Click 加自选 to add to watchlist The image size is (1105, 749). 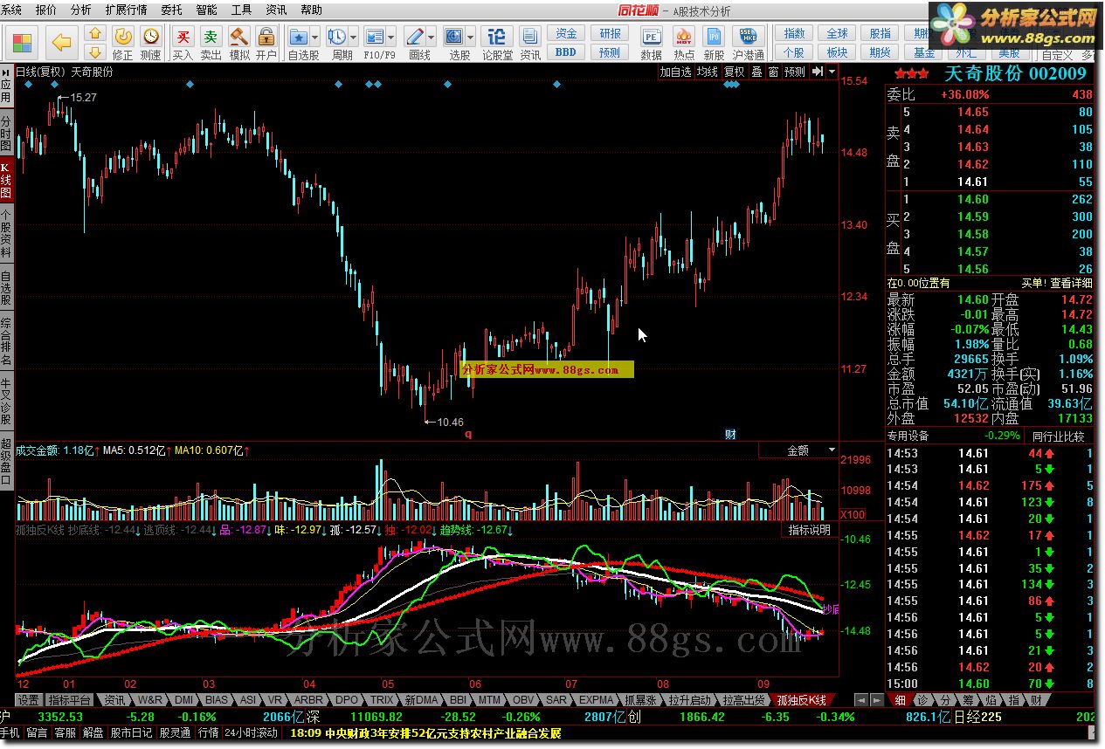coord(675,72)
